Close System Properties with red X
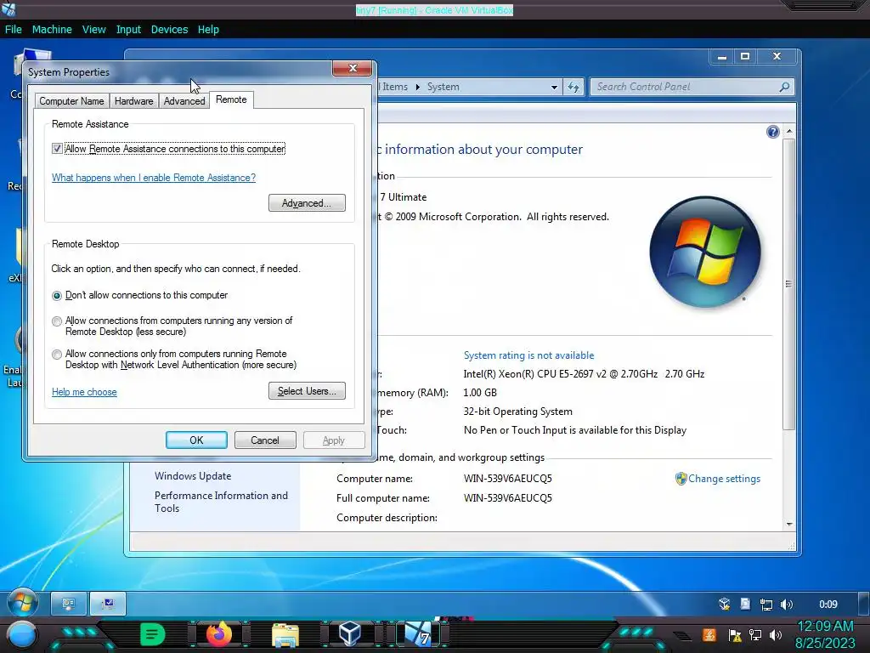Viewport: 870px width, 653px height. (x=353, y=68)
